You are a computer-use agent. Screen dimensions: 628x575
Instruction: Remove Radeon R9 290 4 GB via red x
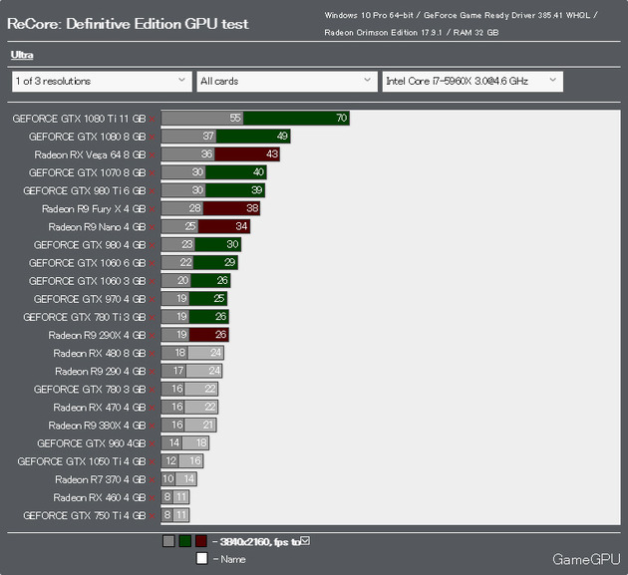tap(152, 372)
